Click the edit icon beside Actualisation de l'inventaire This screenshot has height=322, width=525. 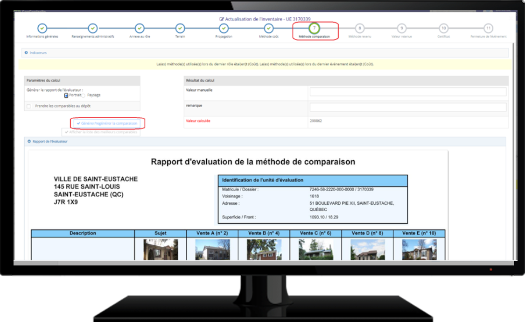coord(221,19)
